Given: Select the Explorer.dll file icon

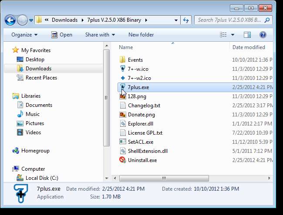Looking at the screenshot, I should [x=123, y=123].
